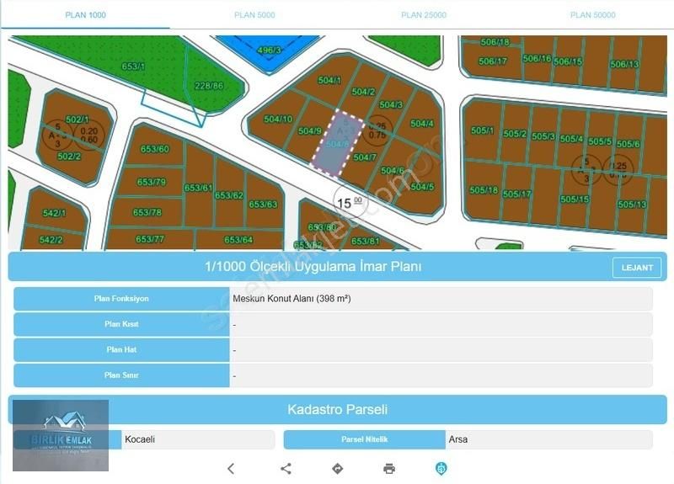Click the Parsel Nitelik label
Screen dimensions: 674x484
[365, 439]
